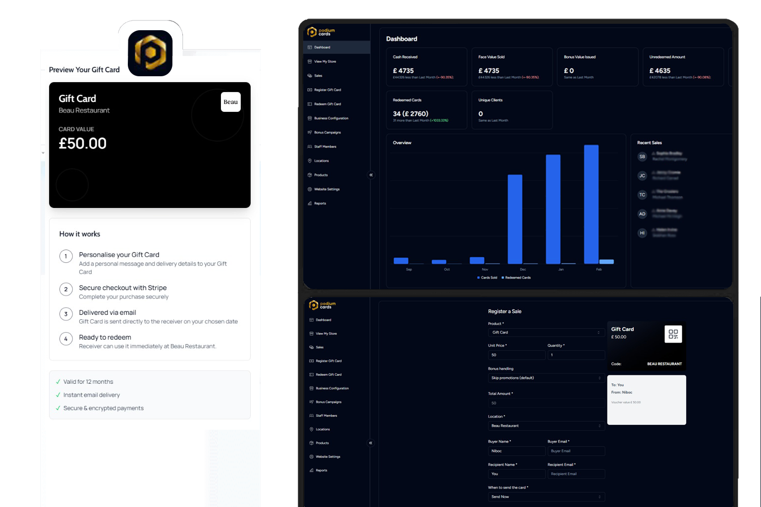Open the Bonus handling dropdown
Image resolution: width=761 pixels, height=507 pixels.
click(x=546, y=378)
